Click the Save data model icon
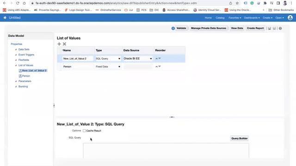The width and height of the screenshot is (296, 166). pyautogui.click(x=269, y=28)
